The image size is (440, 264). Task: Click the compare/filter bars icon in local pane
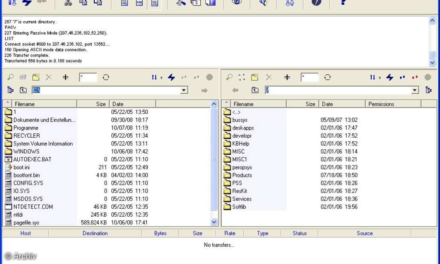tap(65, 77)
